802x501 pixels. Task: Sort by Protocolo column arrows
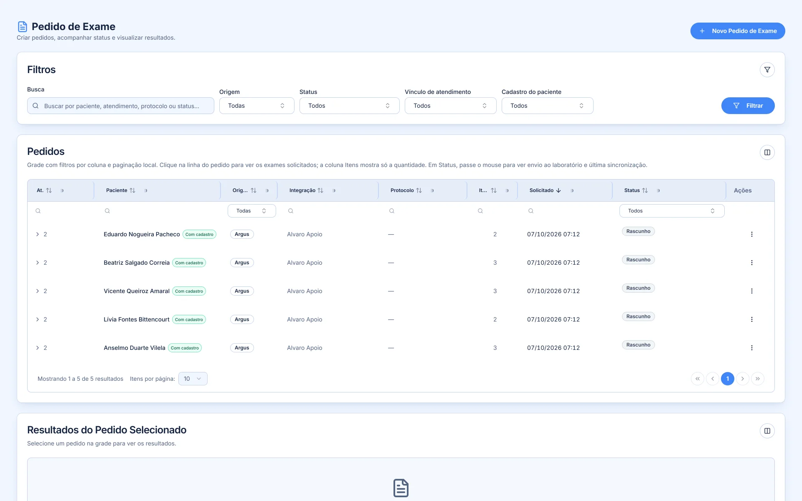(419, 190)
